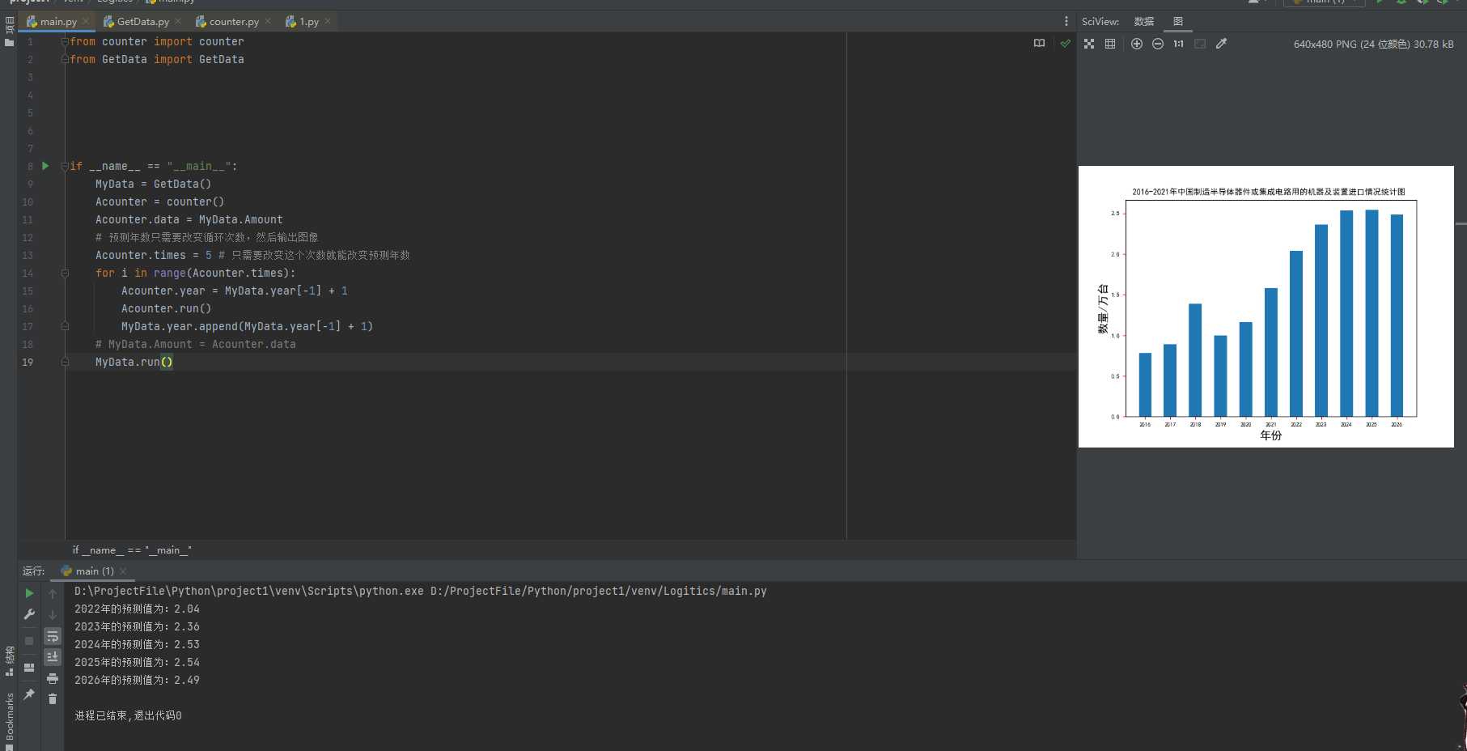
Task: Click imports end fold marker on line 2
Action: click(x=65, y=59)
